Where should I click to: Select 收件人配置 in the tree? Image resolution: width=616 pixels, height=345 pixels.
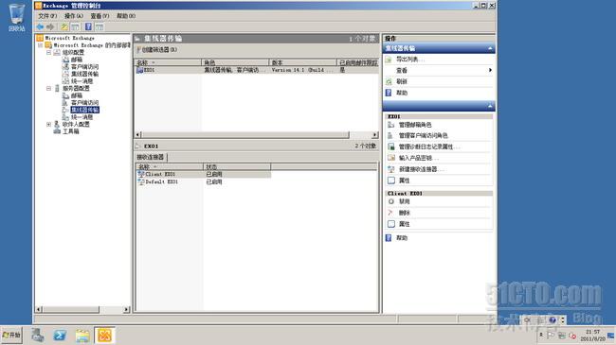[x=76, y=124]
